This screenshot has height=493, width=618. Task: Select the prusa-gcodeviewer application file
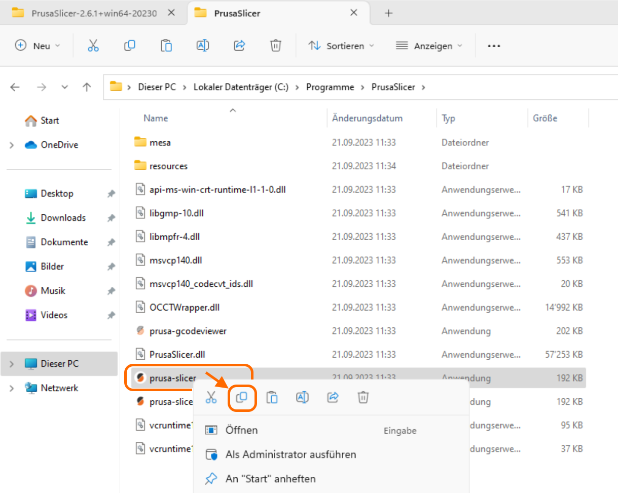coord(188,331)
